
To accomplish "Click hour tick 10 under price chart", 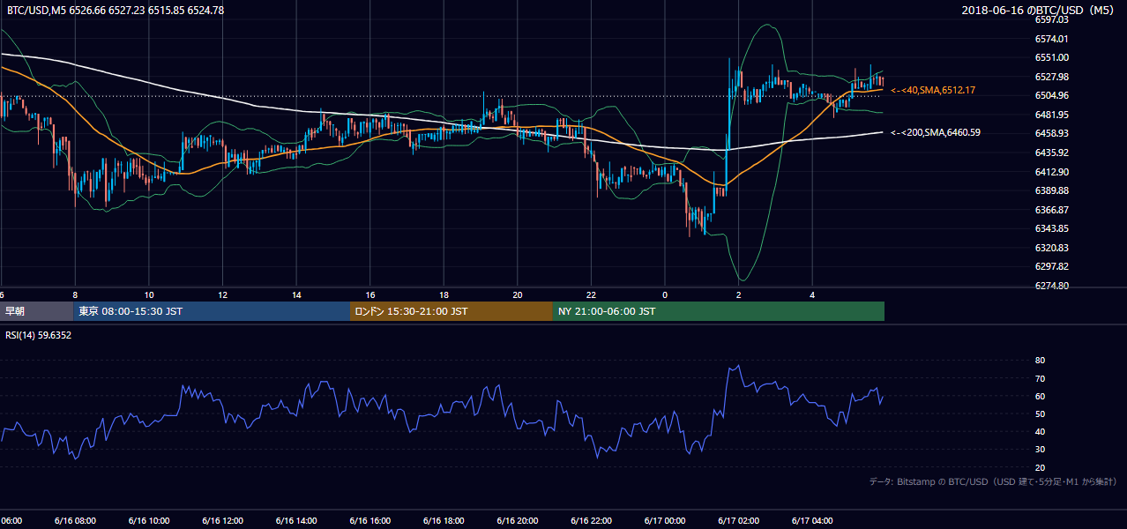I will pyautogui.click(x=149, y=294).
